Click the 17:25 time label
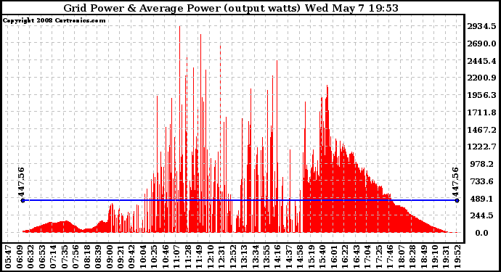The width and height of the screenshot is (501, 272). click(x=378, y=257)
